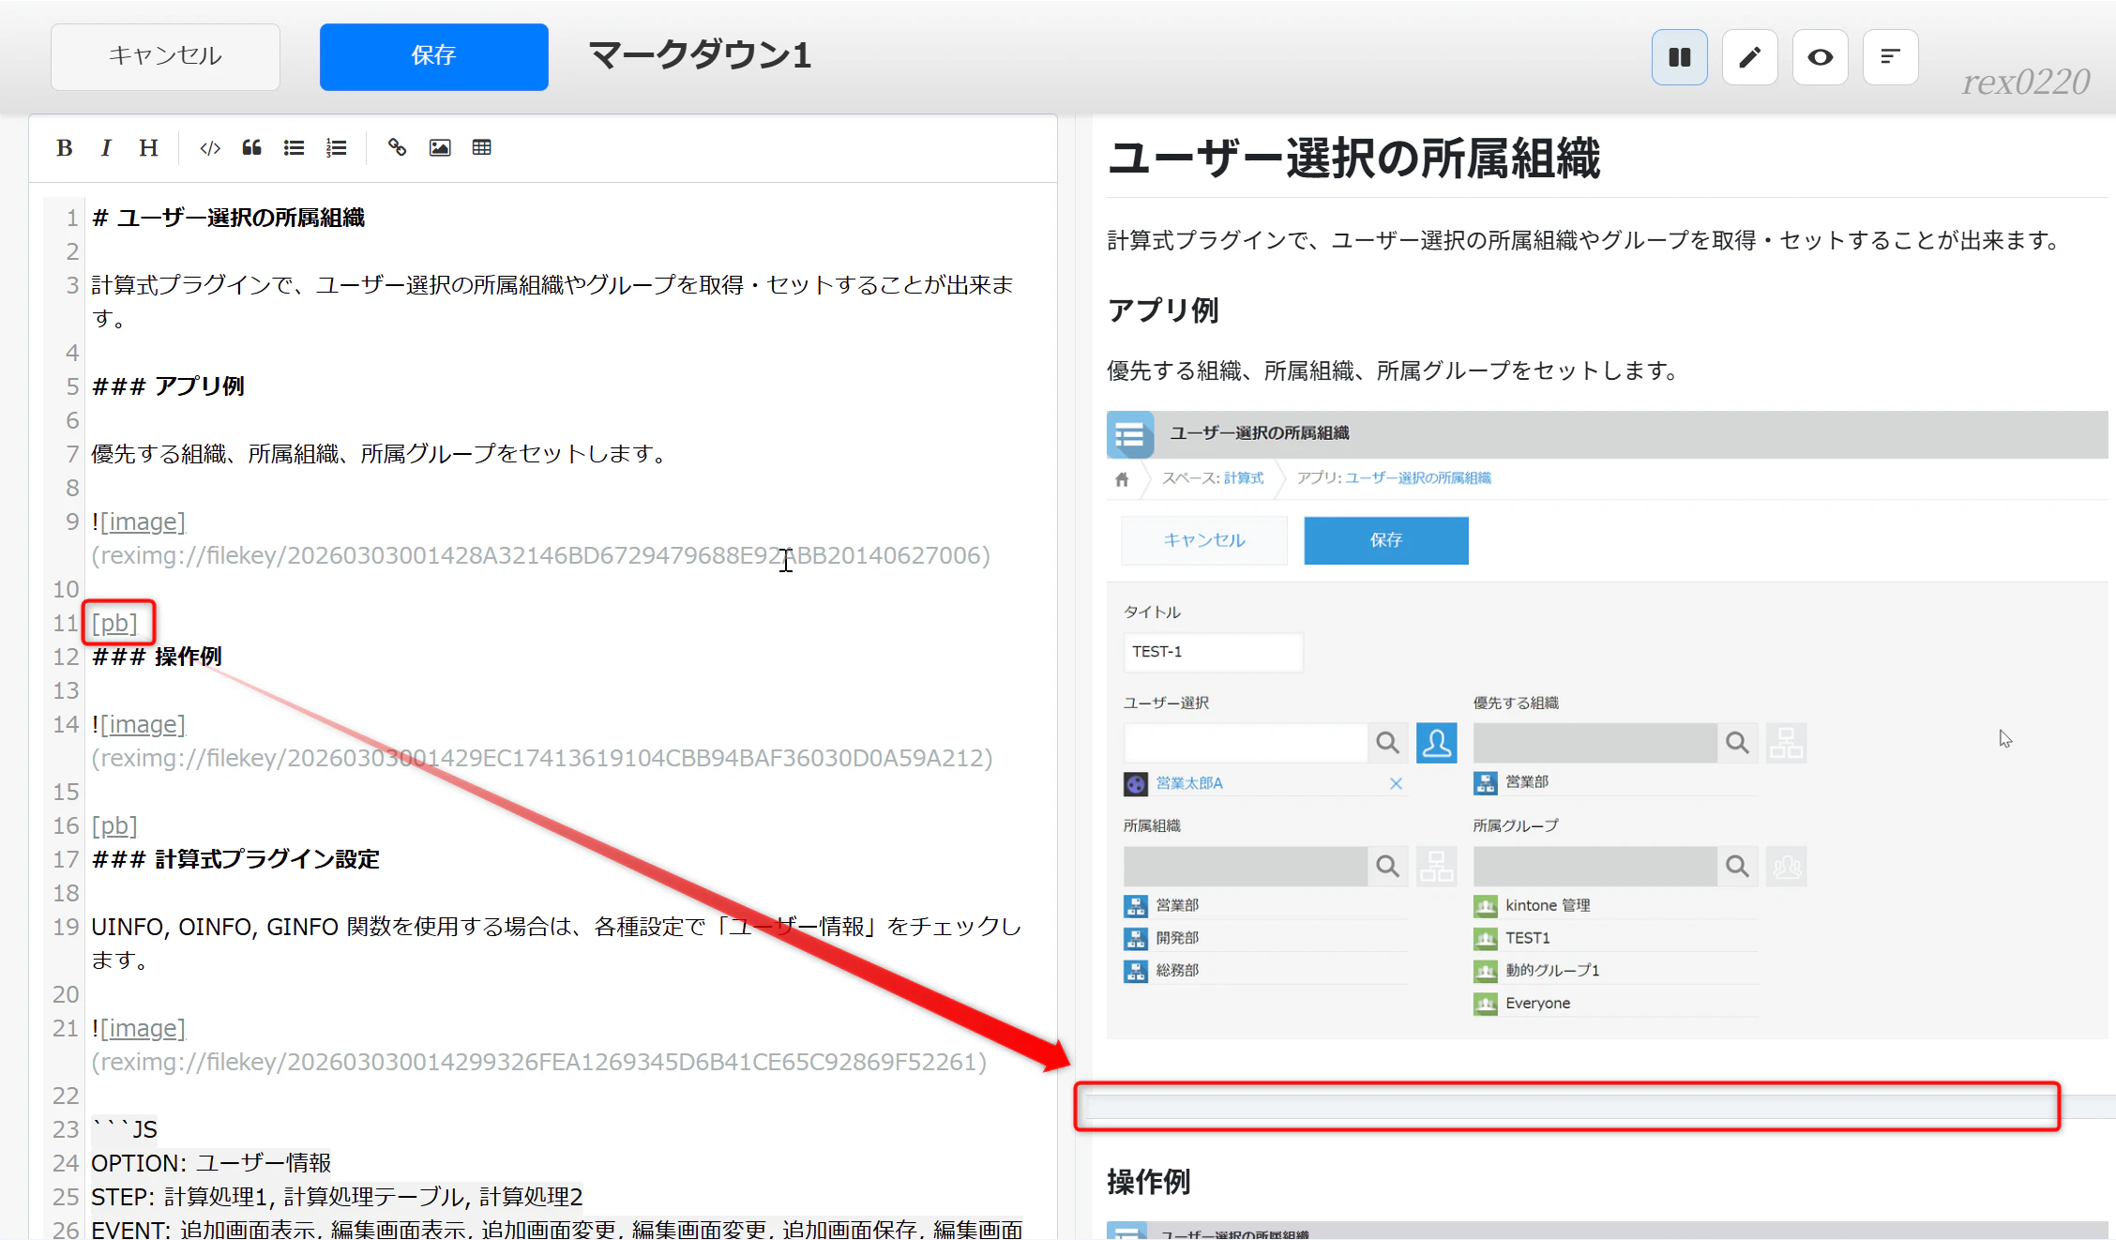Insert a bulleted list
The image size is (2116, 1240).
pyautogui.click(x=294, y=147)
